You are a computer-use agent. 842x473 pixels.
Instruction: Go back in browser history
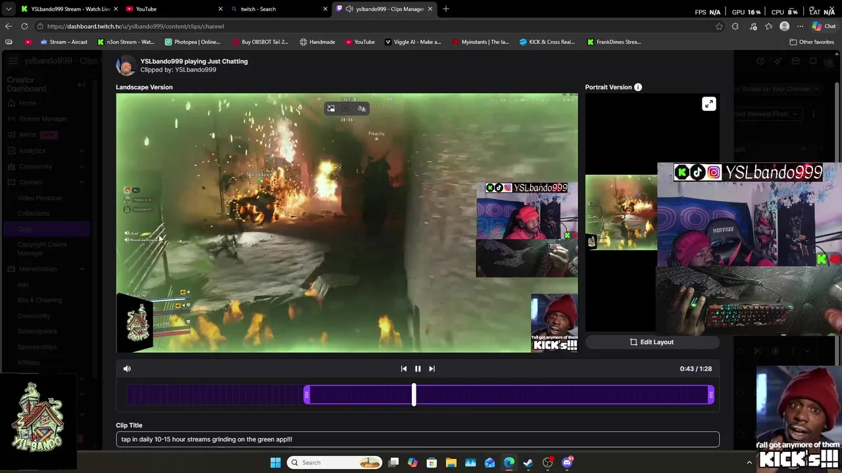click(x=9, y=26)
